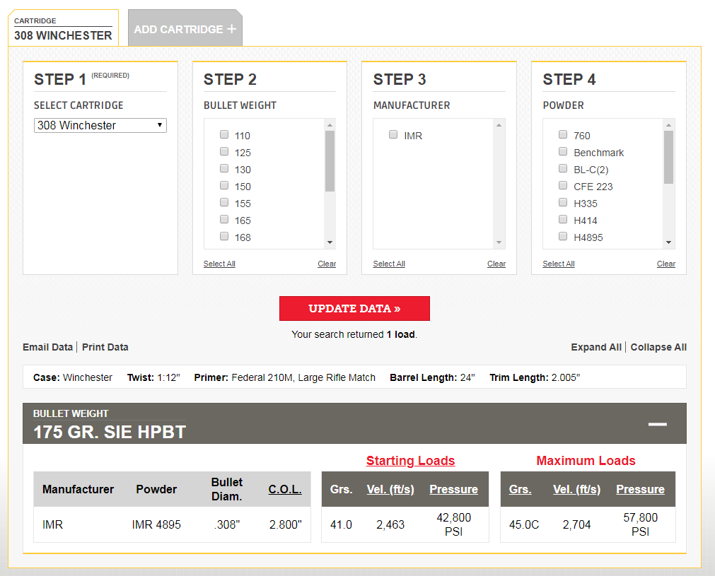This screenshot has height=576, width=715.
Task: Click Clear under Bullet Weight
Action: [x=327, y=264]
